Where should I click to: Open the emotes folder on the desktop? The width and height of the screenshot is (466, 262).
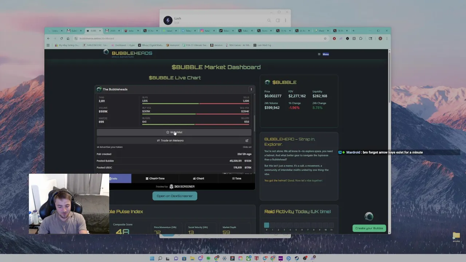[x=456, y=237]
